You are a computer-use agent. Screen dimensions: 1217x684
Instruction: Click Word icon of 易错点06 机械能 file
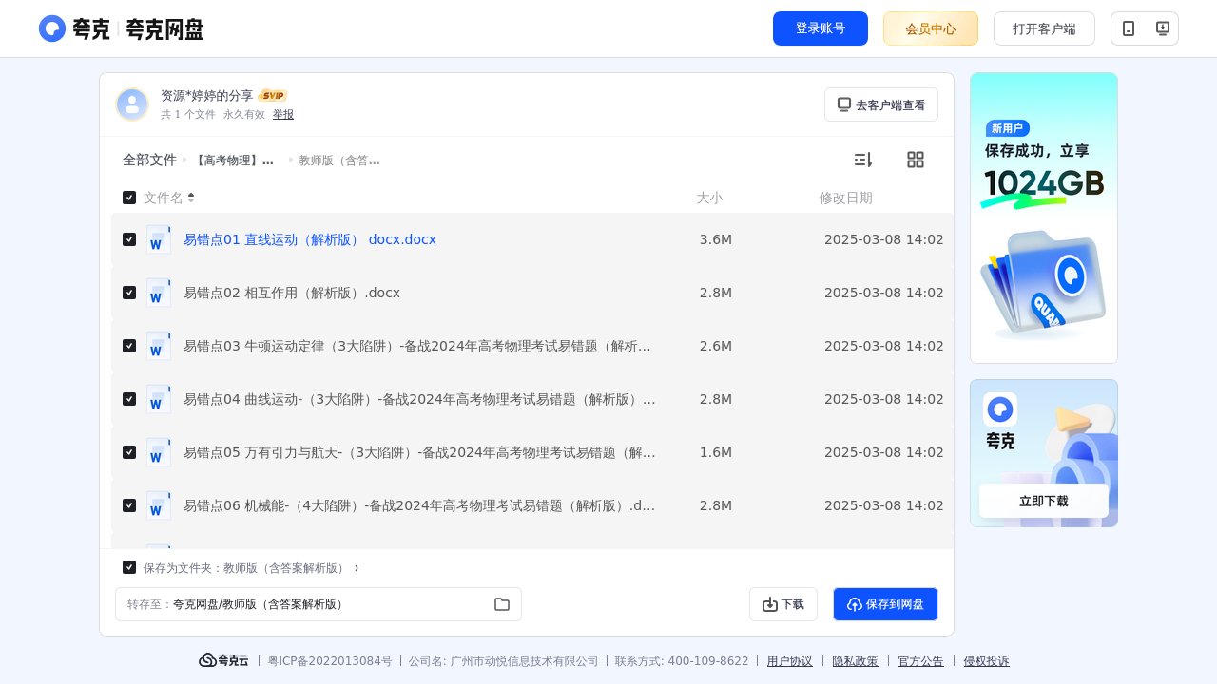[159, 505]
